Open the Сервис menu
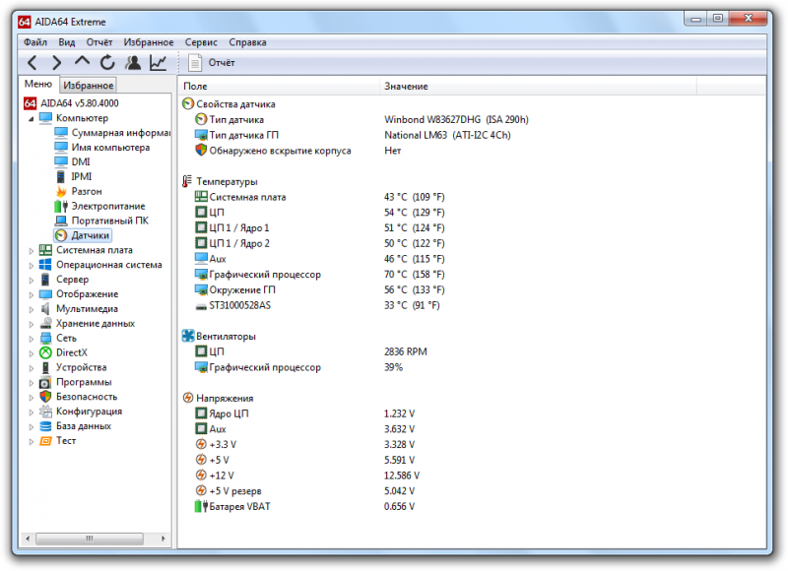The height and width of the screenshot is (571, 788). (201, 42)
